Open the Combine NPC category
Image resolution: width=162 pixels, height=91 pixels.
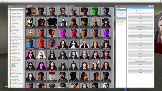click(x=13, y=26)
